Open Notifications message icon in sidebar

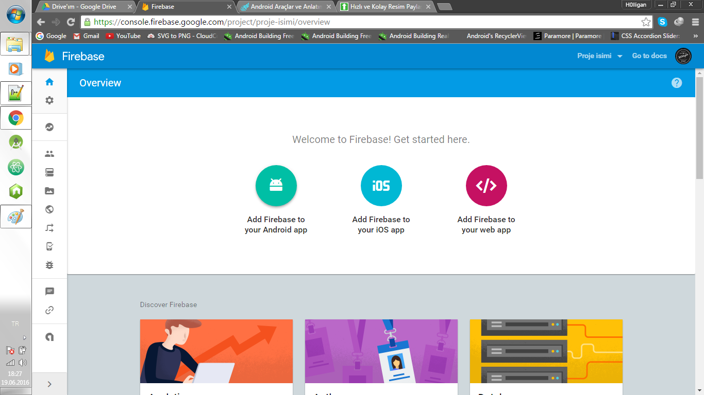click(x=49, y=292)
